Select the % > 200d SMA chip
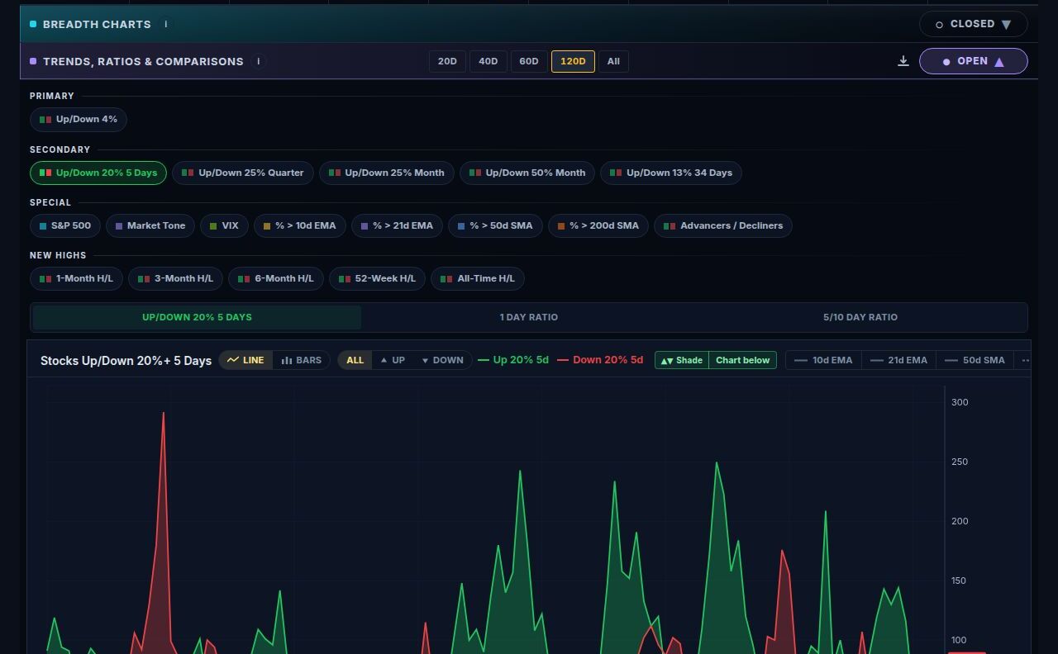Screen dimensions: 1058x654 pos(598,225)
